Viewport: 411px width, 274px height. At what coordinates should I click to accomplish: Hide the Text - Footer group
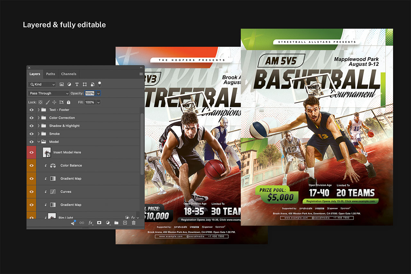31,110
